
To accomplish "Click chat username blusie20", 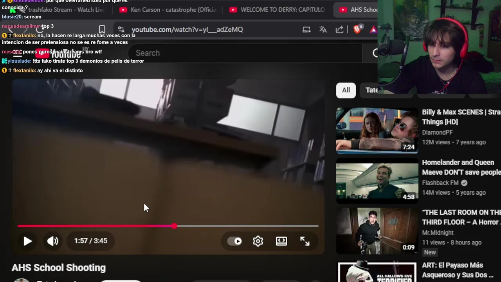I will (12, 17).
